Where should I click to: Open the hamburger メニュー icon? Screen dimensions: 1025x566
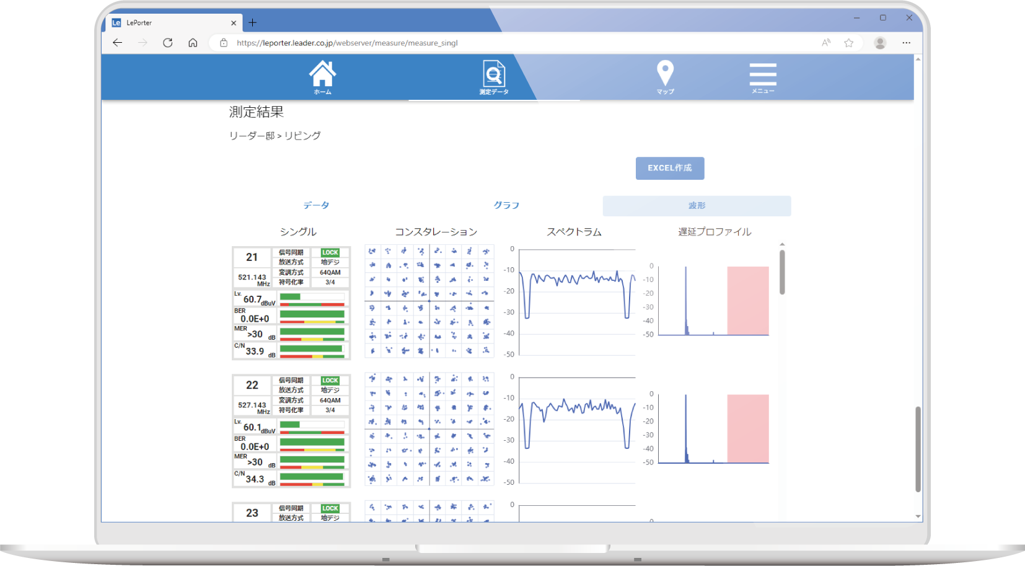(x=763, y=77)
